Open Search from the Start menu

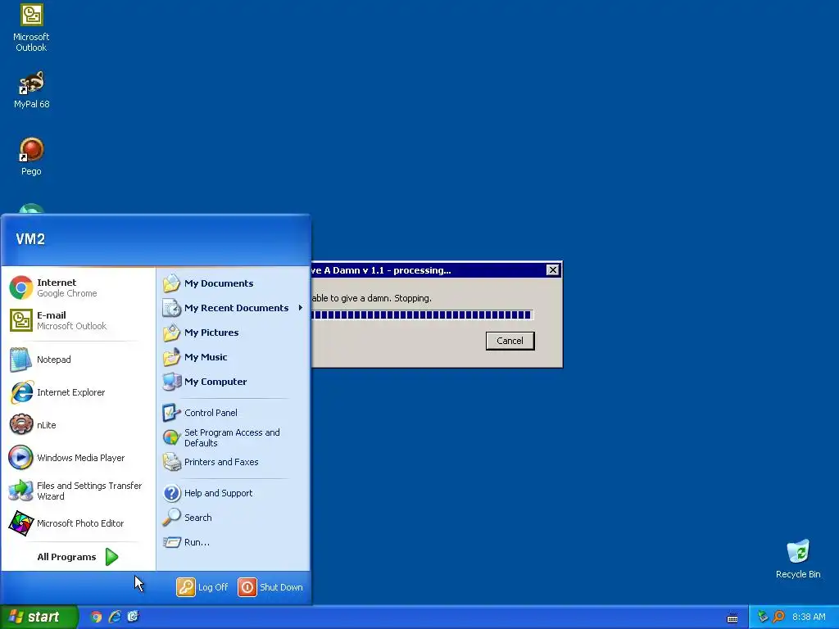233,518
